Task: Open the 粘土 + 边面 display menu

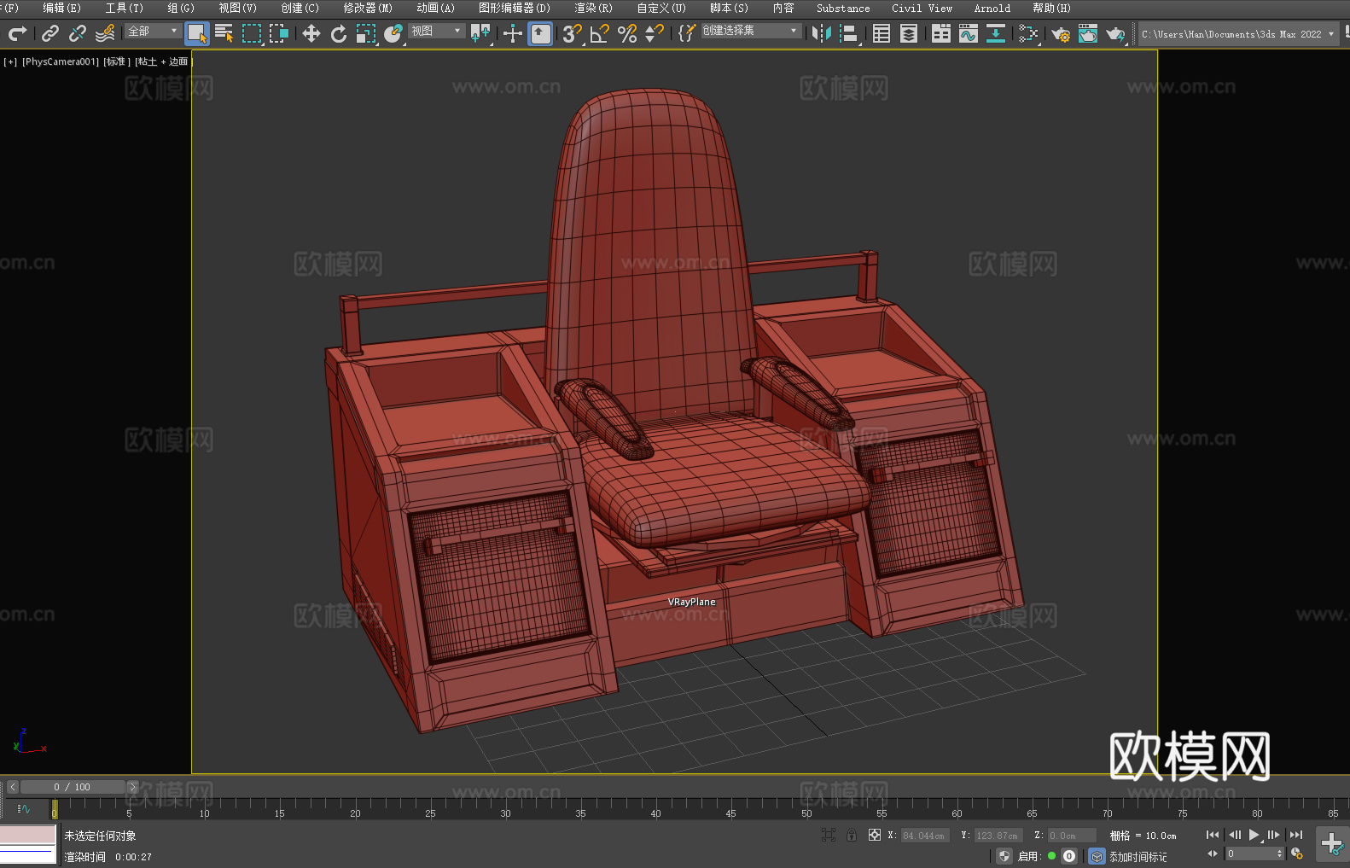Action: coord(164,61)
